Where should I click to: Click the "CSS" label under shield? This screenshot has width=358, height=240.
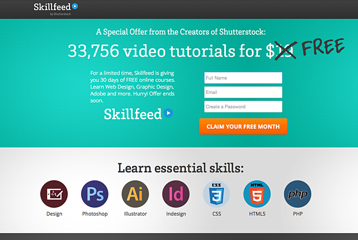[x=217, y=214]
